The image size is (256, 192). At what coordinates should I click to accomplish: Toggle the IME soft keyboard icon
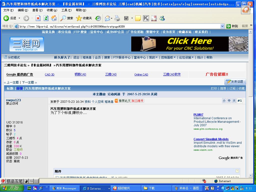coord(36,181)
